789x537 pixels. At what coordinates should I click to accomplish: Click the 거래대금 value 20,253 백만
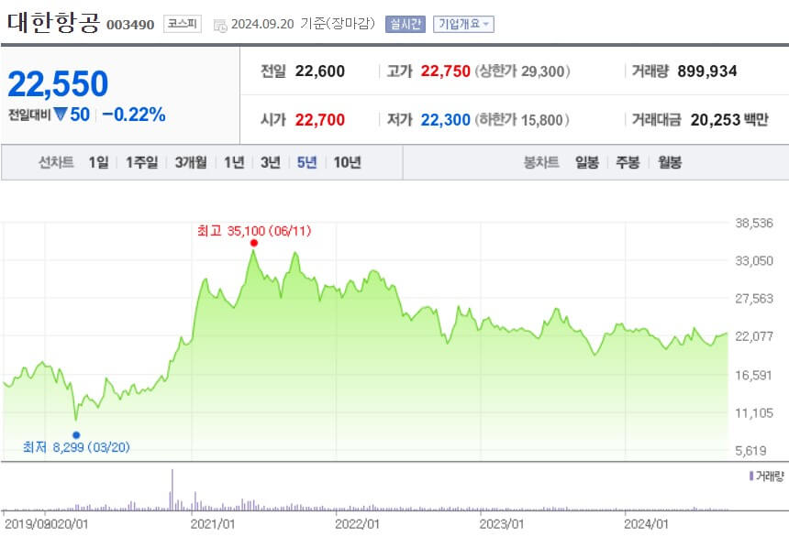coord(729,120)
